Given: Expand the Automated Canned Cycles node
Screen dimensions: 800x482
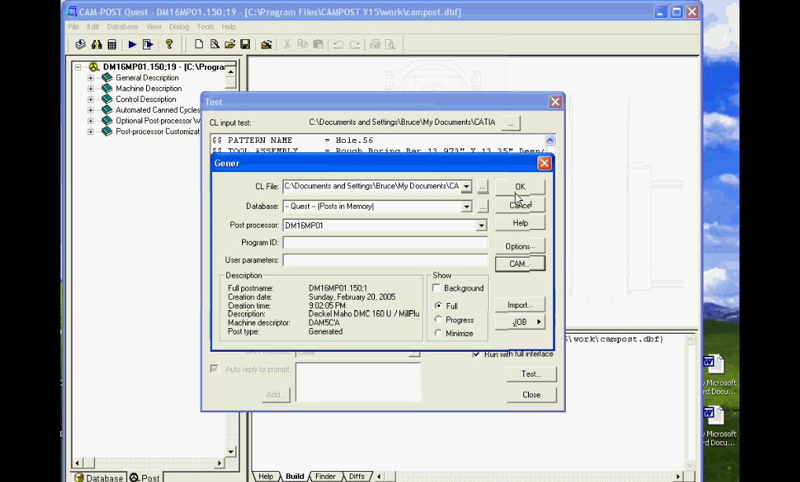Looking at the screenshot, I should pos(90,110).
